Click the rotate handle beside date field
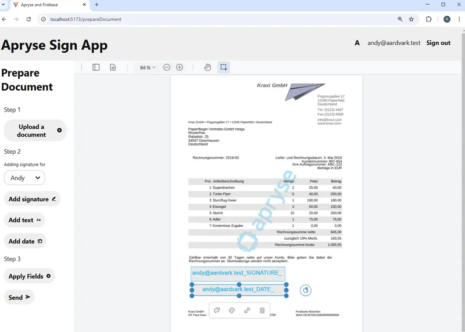Image resolution: width=465 pixels, height=332 pixels. (x=306, y=290)
